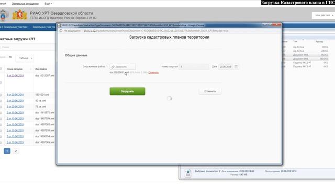Open the 'Таблица' view dropdown
This screenshot has height=188, width=335.
tap(25, 58)
